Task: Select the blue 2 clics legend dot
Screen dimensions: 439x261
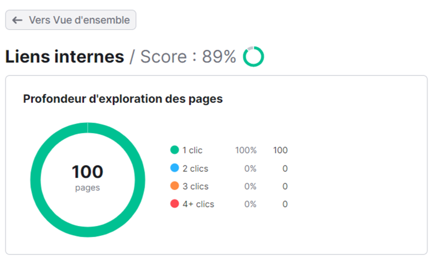Action: tap(174, 168)
